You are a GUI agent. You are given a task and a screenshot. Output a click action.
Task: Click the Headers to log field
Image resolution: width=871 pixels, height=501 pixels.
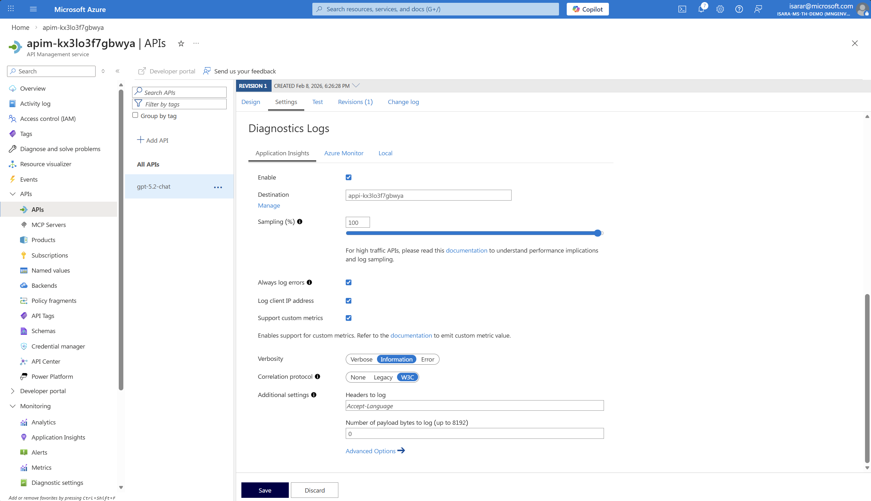pos(474,406)
